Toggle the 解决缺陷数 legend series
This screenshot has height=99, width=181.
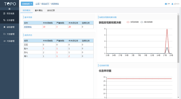pyautogui.click(x=146, y=22)
